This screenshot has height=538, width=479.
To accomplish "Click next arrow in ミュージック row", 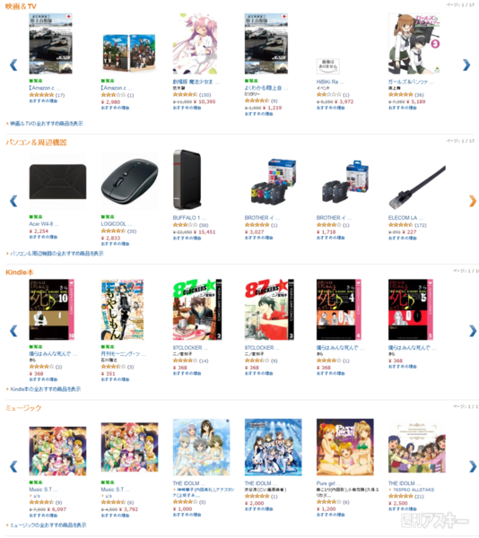I will tap(473, 466).
